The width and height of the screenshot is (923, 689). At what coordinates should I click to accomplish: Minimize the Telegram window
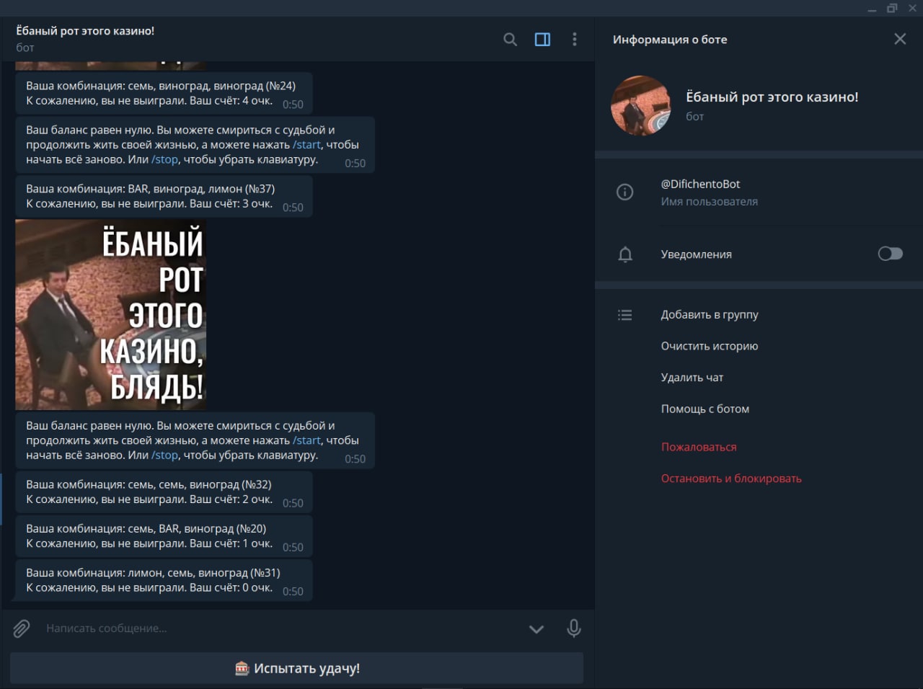point(872,9)
